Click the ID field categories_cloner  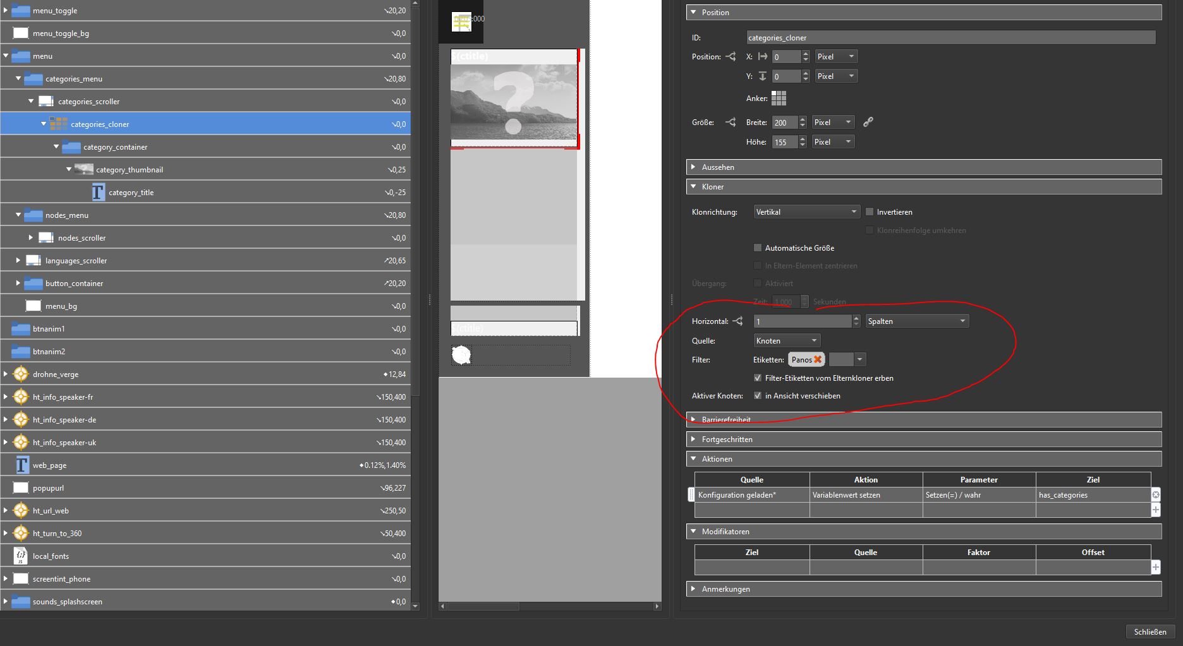pos(950,37)
